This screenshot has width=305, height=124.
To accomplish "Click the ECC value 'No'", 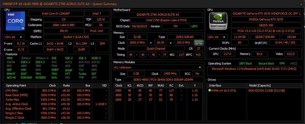I will (197, 74).
